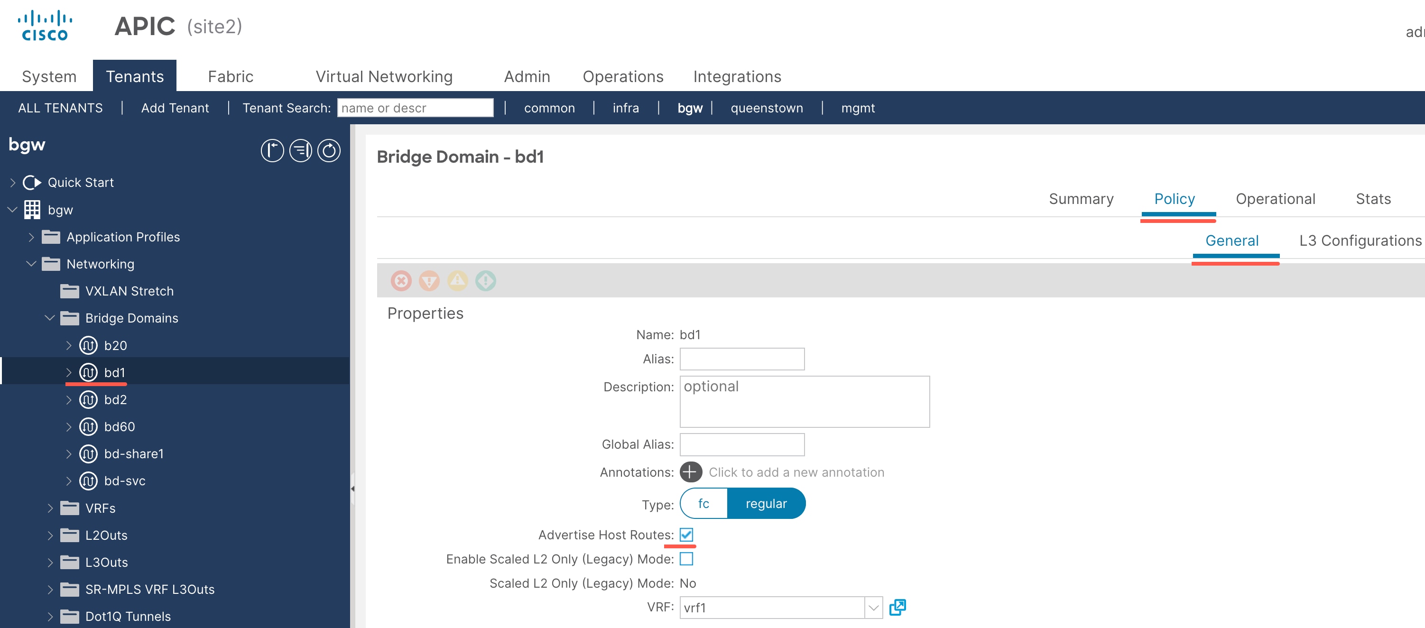1425x628 pixels.
Task: Open the L3 Configurations sub-tab
Action: pyautogui.click(x=1360, y=240)
